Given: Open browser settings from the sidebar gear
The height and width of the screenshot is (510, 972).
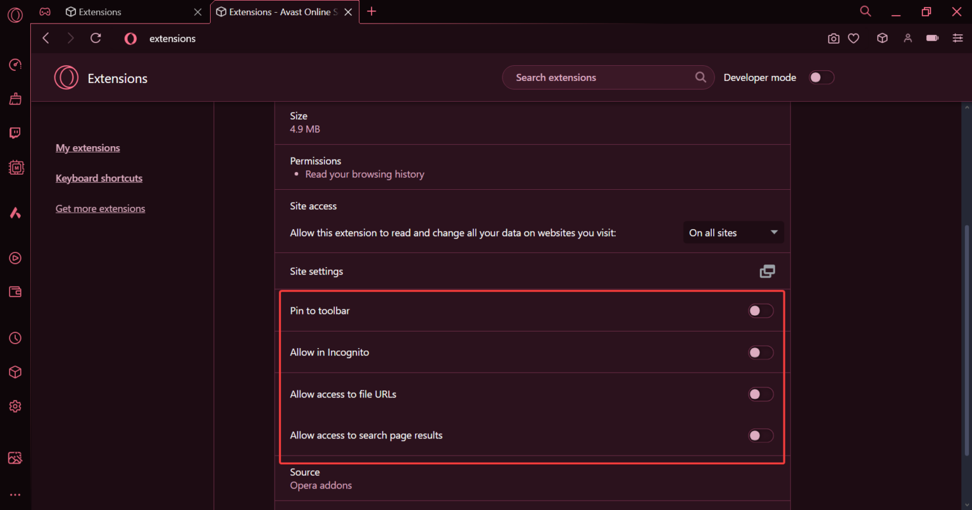Looking at the screenshot, I should (x=15, y=406).
